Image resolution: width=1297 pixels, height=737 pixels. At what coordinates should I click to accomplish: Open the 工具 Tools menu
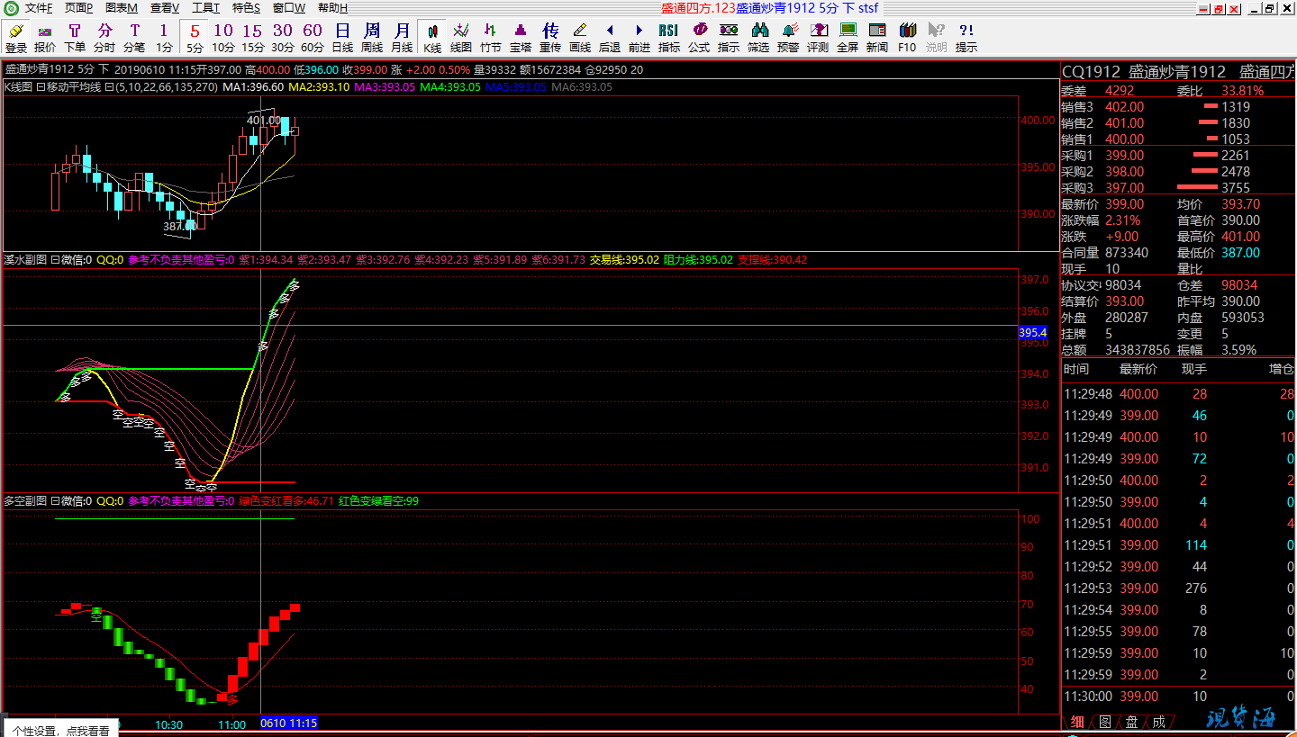206,8
